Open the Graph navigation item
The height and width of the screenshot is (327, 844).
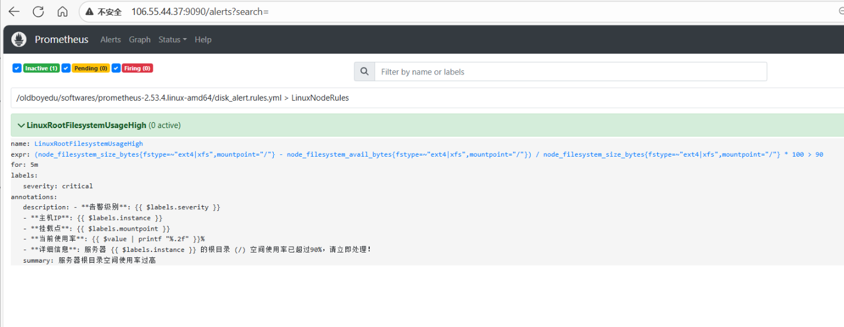tap(140, 40)
